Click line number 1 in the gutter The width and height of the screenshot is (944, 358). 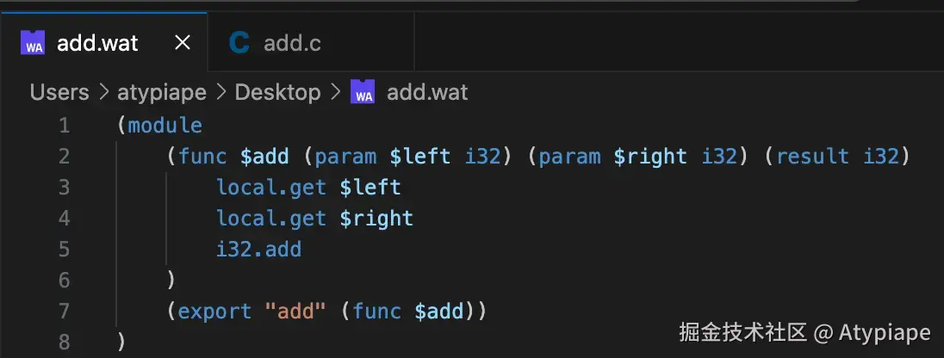tap(64, 126)
